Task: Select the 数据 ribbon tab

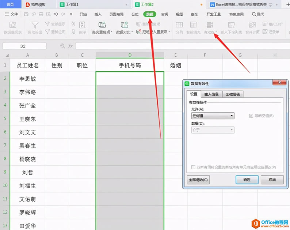Action: pos(150,14)
